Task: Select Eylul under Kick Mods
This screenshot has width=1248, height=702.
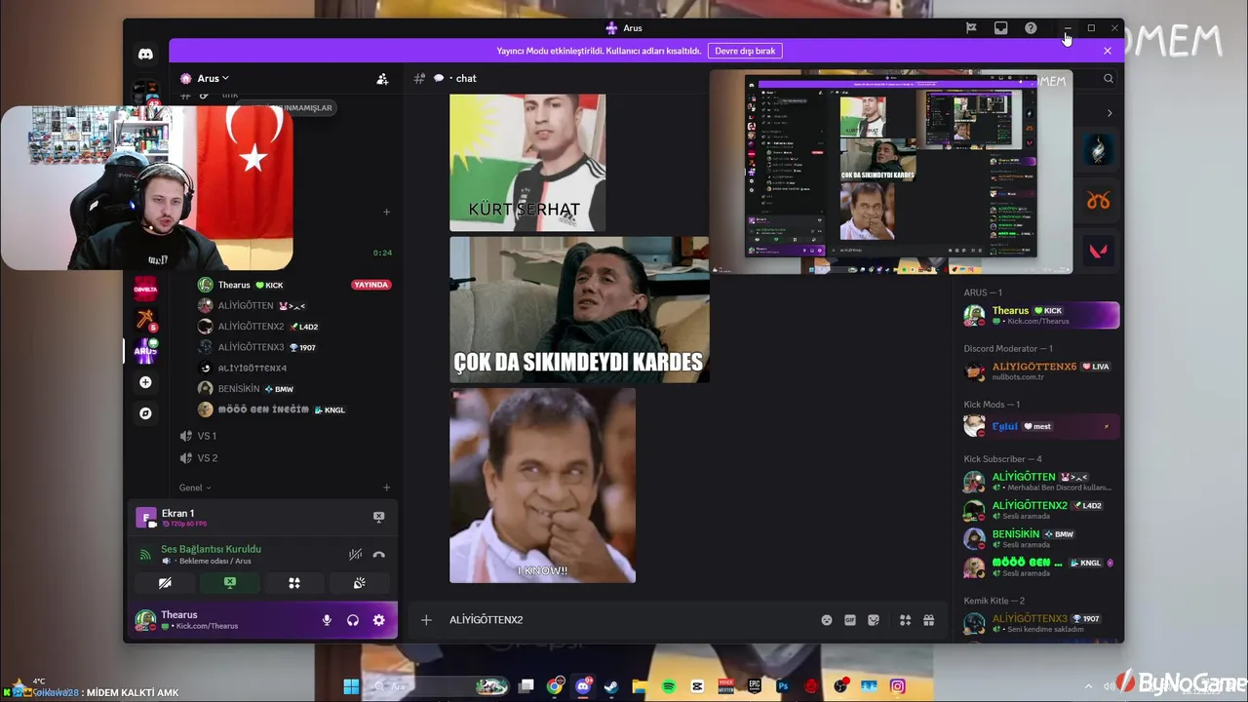Action: click(x=1040, y=426)
